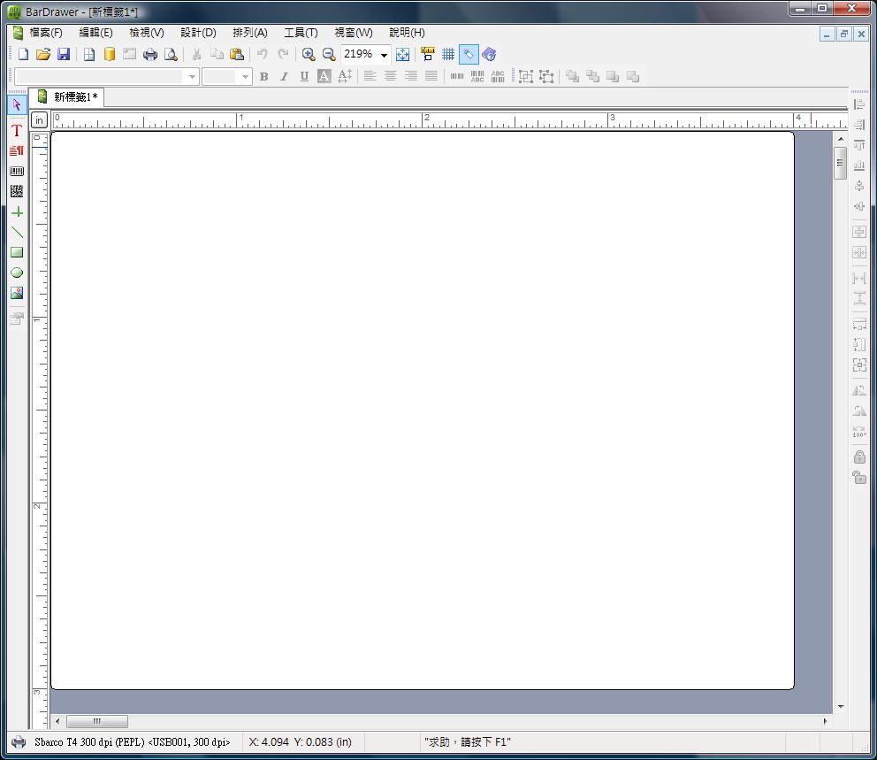
Task: Click the Sbarco T4 300 dpi printer status
Action: [x=132, y=742]
